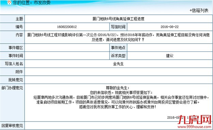
Task: Select the subject text 厦门地铁6号线角美延伸工程进度
Action: click(x=118, y=19)
